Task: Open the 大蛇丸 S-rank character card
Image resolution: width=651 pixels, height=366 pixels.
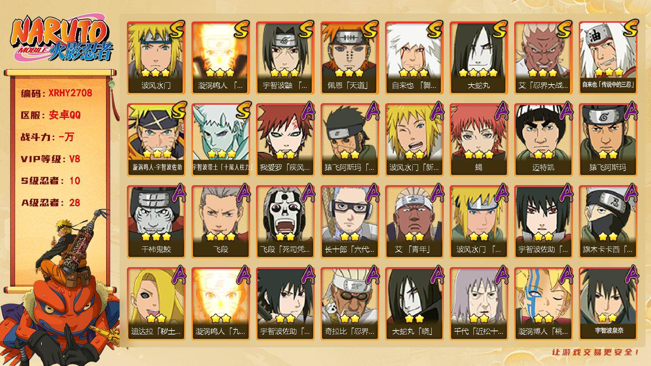Action: [479, 58]
